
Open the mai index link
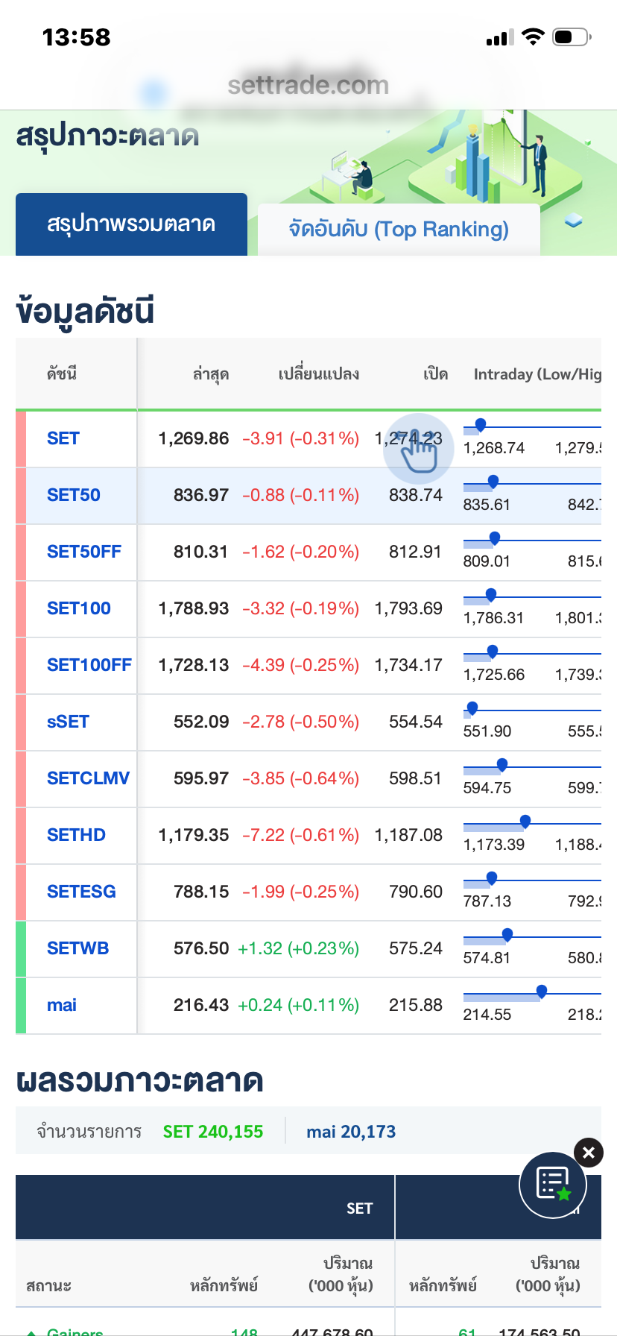coord(62,1005)
